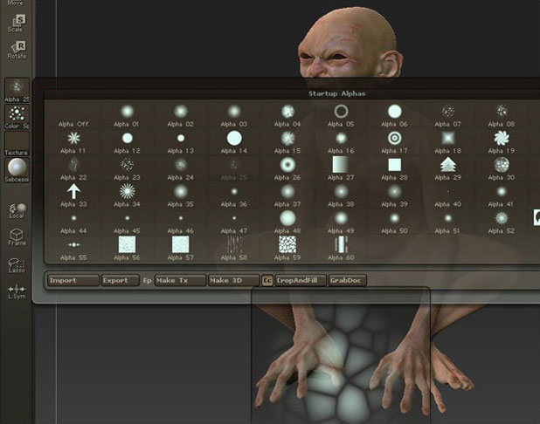Select the dimmed Alpha 25 entry

point(234,169)
